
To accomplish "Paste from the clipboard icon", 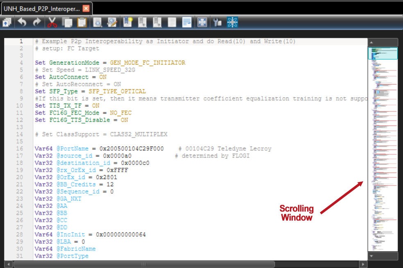I will click(x=82, y=23).
